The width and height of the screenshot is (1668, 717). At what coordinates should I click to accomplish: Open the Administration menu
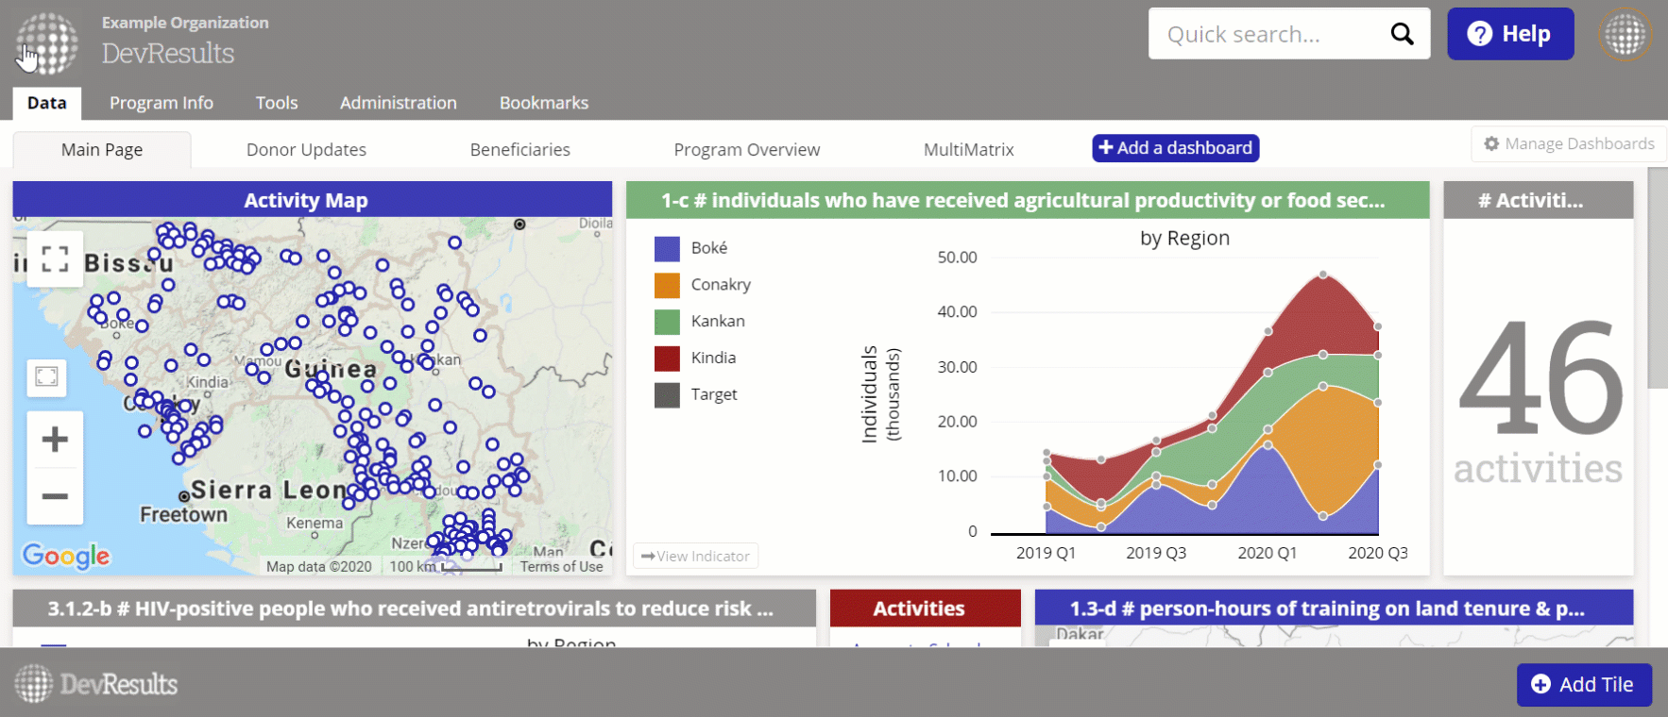399,103
